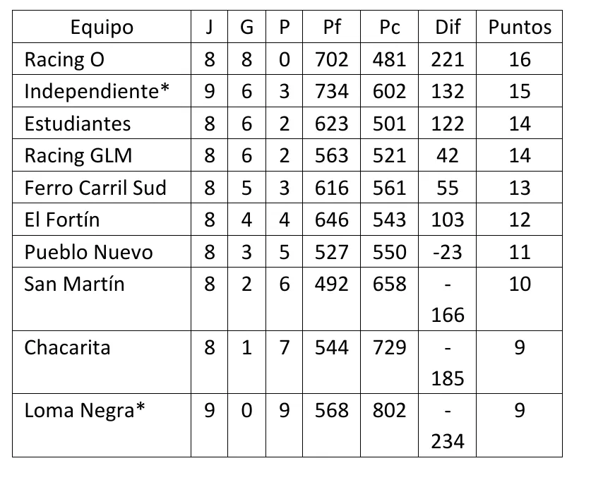Select the -23 difference cell
This screenshot has height=480, width=591.
[x=448, y=252]
